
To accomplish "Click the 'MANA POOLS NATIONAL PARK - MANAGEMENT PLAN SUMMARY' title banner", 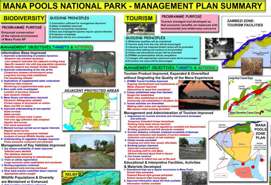I will click(133, 6).
